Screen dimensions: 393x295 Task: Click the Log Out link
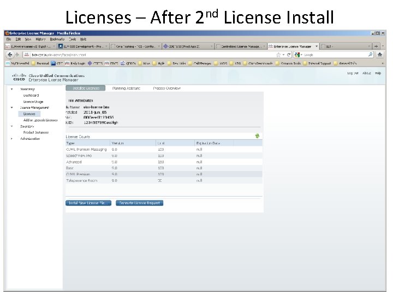point(353,73)
